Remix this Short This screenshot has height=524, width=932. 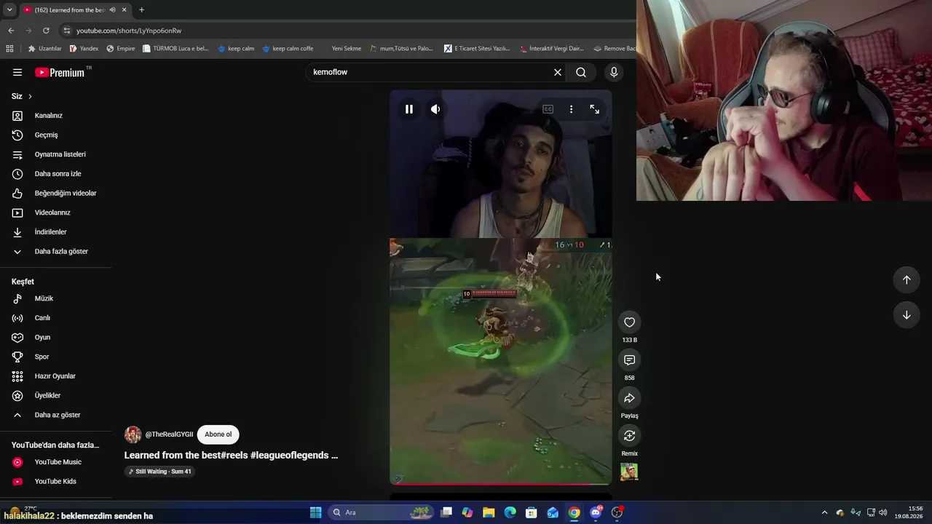630,436
